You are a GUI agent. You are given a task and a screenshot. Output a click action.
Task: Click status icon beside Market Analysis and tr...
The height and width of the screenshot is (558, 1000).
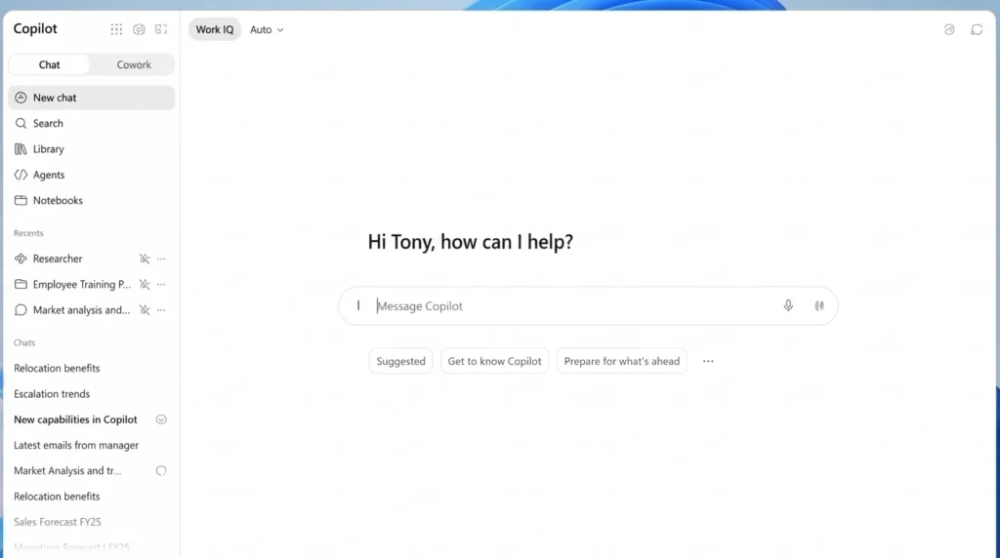[161, 471]
